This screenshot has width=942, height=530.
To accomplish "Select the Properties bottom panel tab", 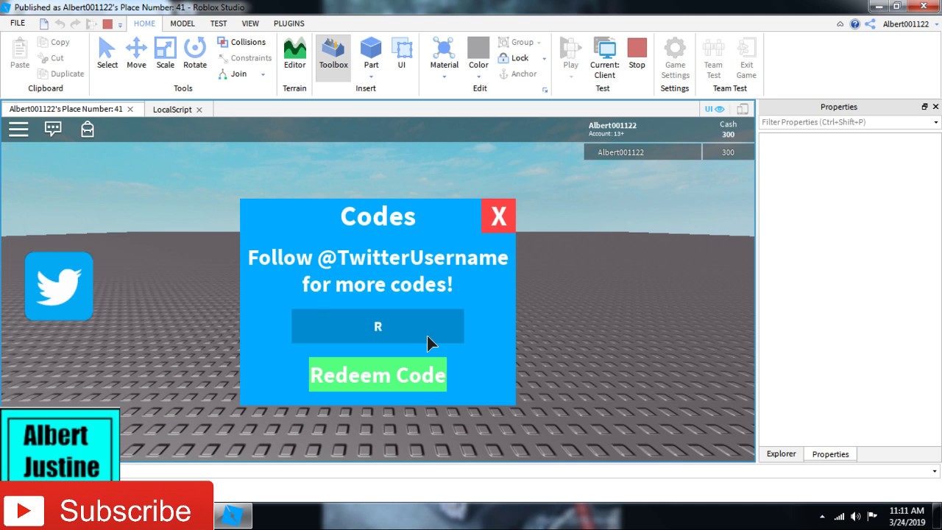I will pos(830,454).
